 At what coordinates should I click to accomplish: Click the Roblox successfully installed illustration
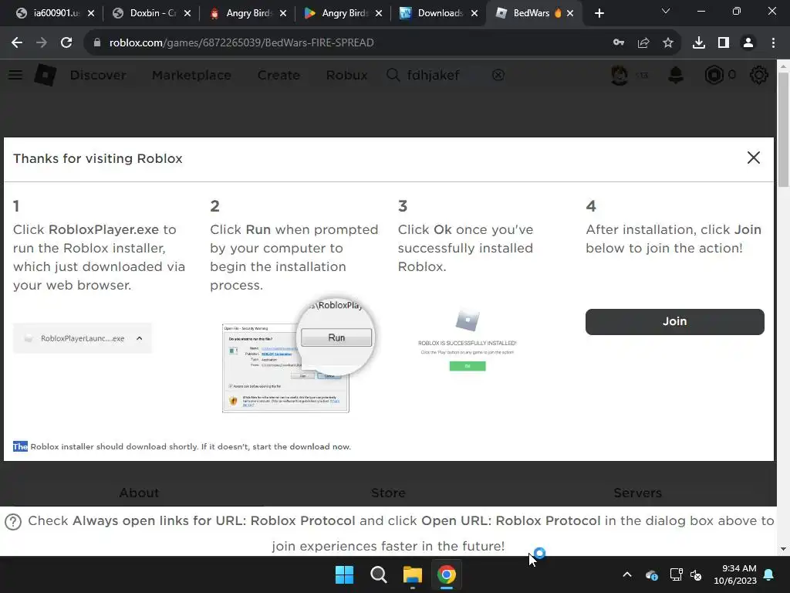click(x=467, y=341)
